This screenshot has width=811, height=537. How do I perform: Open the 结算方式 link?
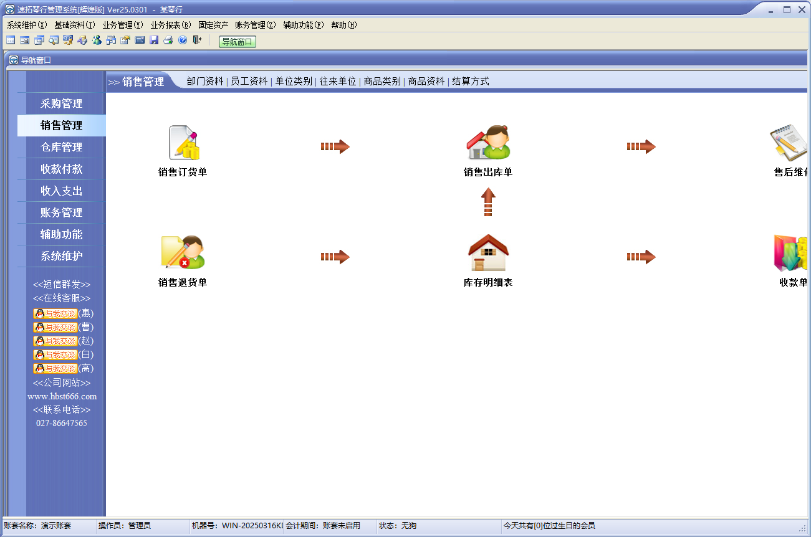tap(471, 81)
